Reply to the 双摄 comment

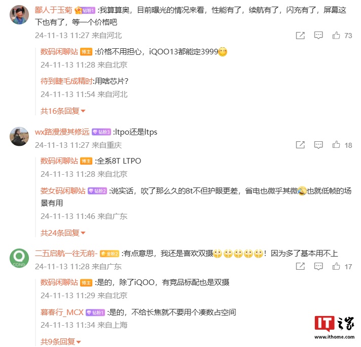[x=318, y=266]
